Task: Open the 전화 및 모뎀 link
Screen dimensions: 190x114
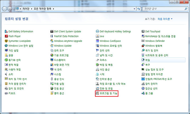Action: tap(106, 89)
